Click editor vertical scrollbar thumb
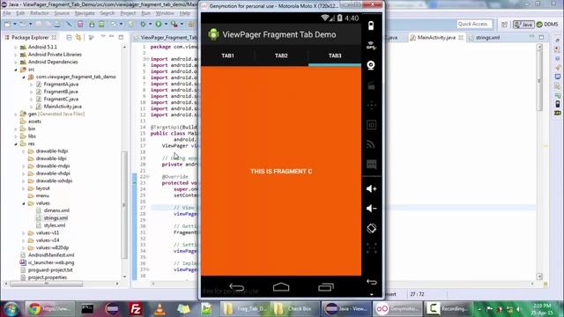The height and width of the screenshot is (317, 564). click(x=539, y=81)
